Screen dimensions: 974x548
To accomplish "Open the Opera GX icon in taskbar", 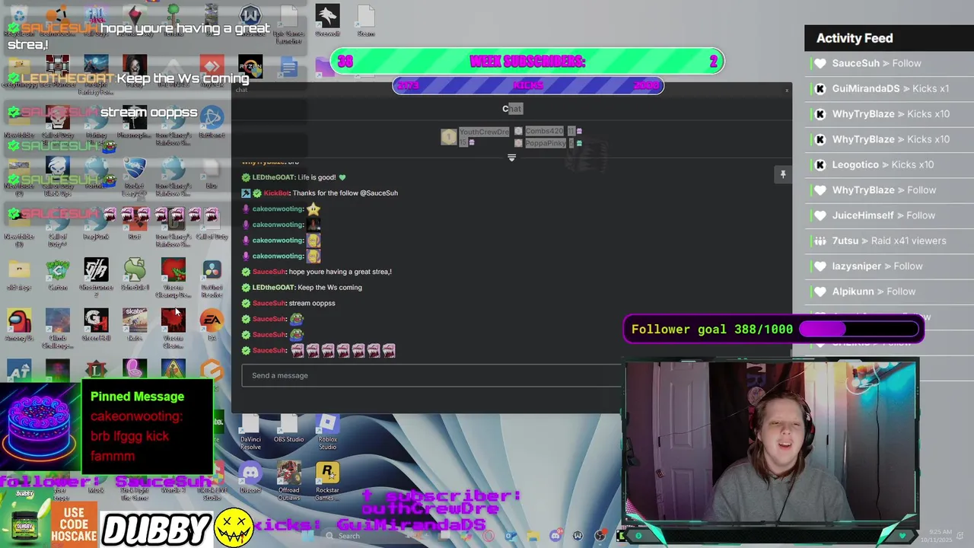I will 488,536.
